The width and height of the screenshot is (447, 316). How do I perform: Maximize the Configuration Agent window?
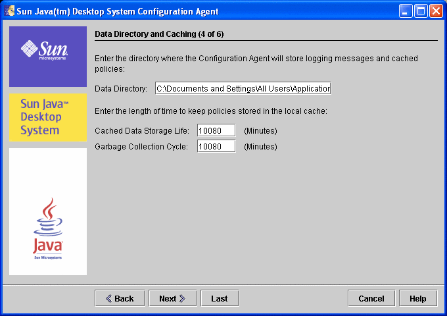(421, 11)
